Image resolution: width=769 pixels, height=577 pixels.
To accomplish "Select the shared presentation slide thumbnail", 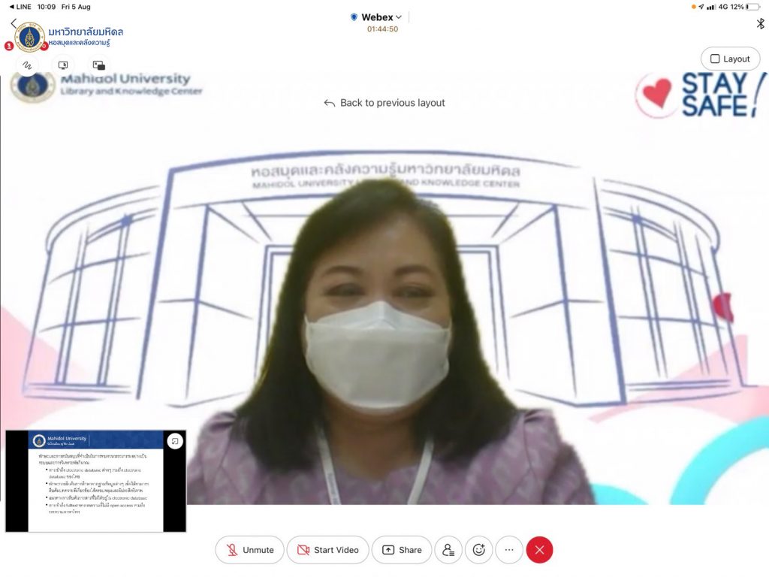I will pyautogui.click(x=95, y=485).
